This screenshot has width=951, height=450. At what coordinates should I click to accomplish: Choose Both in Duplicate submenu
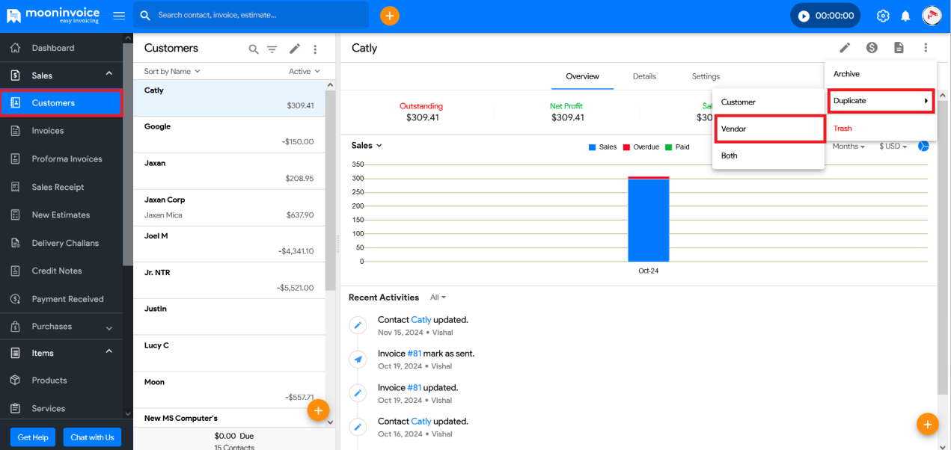[x=768, y=155]
